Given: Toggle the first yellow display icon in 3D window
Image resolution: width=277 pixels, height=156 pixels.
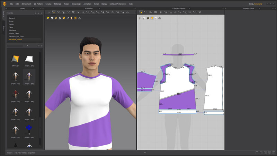Looking at the screenshot, I should coord(48,18).
